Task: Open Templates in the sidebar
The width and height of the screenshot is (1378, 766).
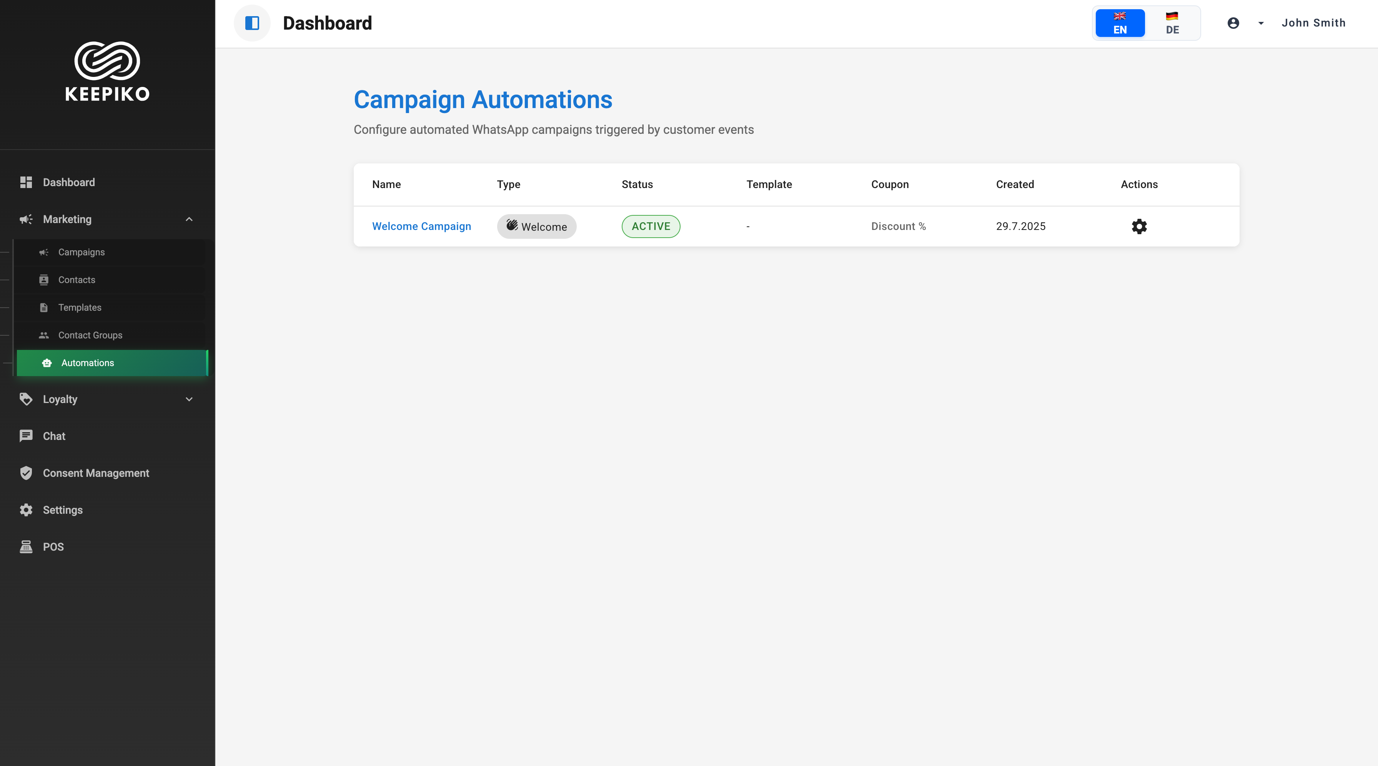Action: 80,308
